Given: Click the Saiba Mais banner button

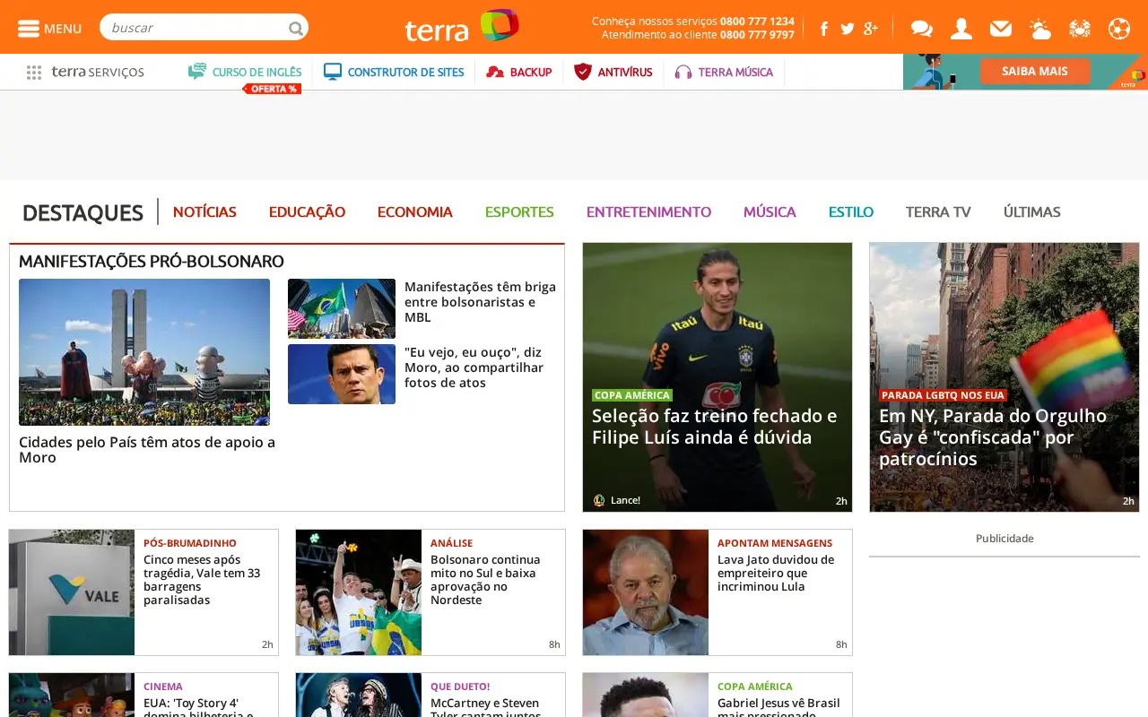Looking at the screenshot, I should coord(1035,71).
